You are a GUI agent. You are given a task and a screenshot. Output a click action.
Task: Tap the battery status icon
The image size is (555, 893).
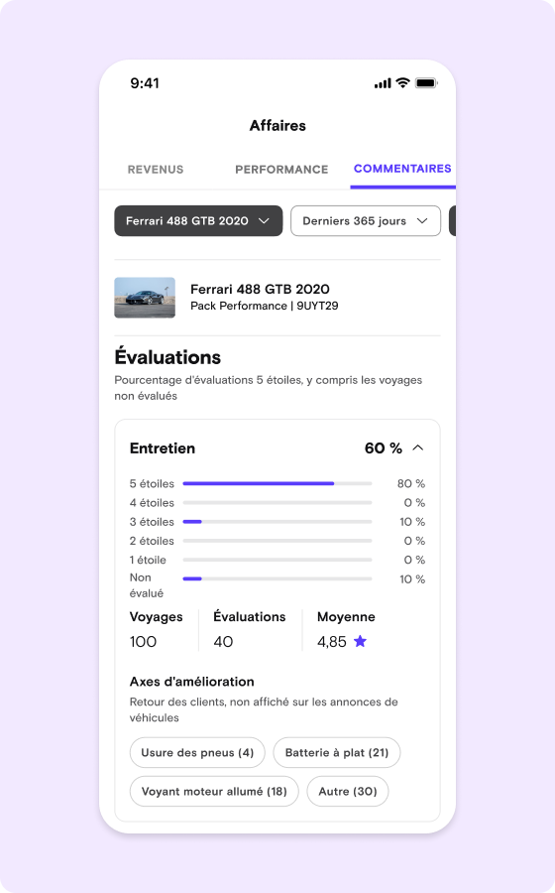pyautogui.click(x=426, y=83)
